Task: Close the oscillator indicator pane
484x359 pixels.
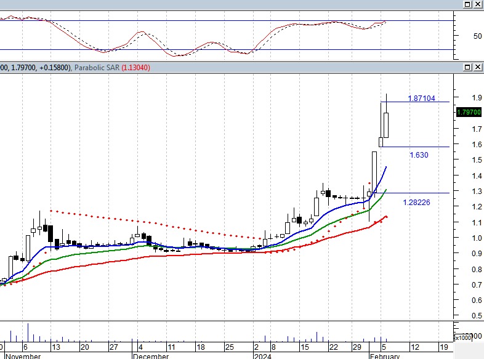Action: click(x=477, y=5)
